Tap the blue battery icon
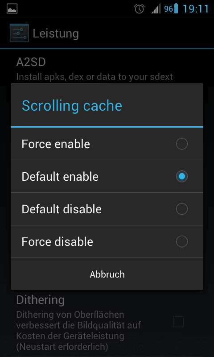Image resolution: width=214 pixels, height=357 pixels. pos(176,8)
